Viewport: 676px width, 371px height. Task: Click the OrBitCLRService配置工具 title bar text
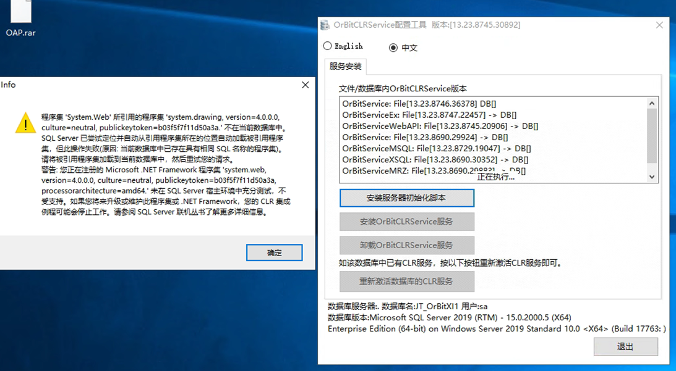[x=427, y=25]
